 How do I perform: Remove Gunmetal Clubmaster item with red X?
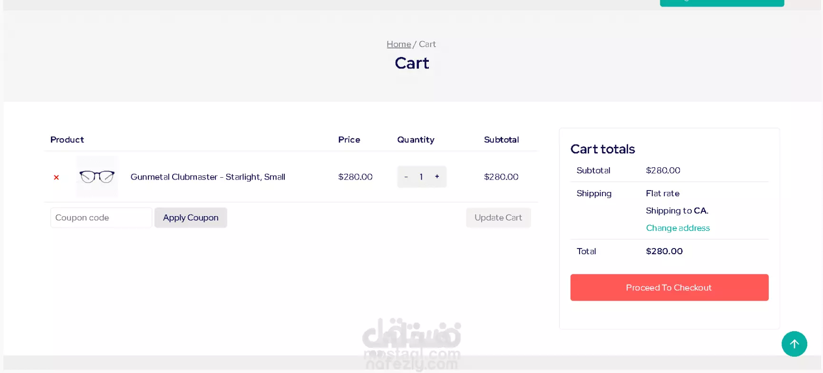pyautogui.click(x=56, y=177)
